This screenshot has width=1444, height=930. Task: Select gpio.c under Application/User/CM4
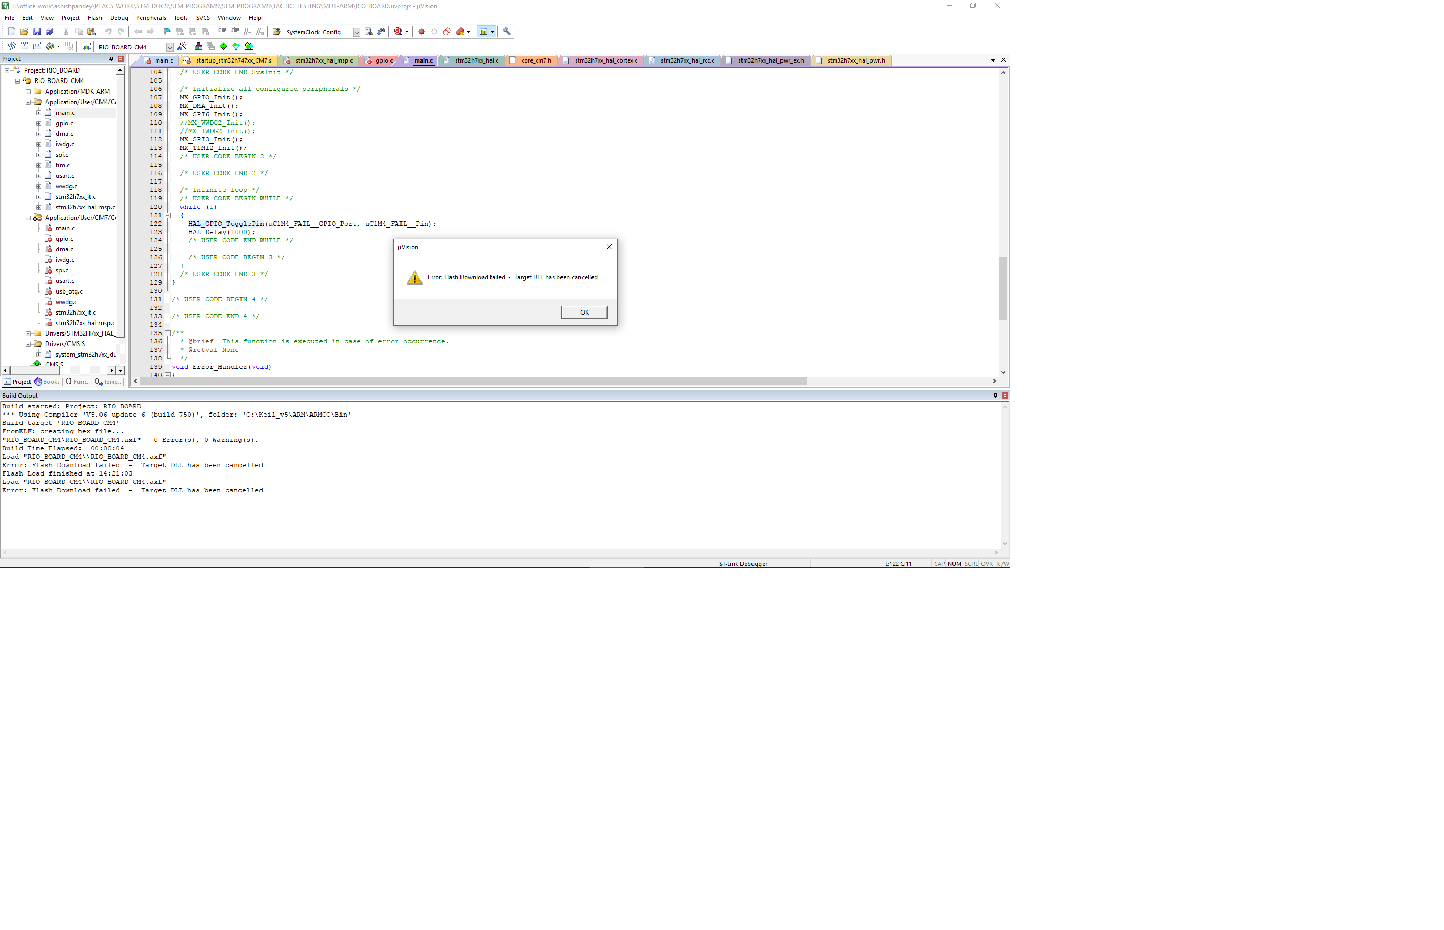(x=64, y=123)
